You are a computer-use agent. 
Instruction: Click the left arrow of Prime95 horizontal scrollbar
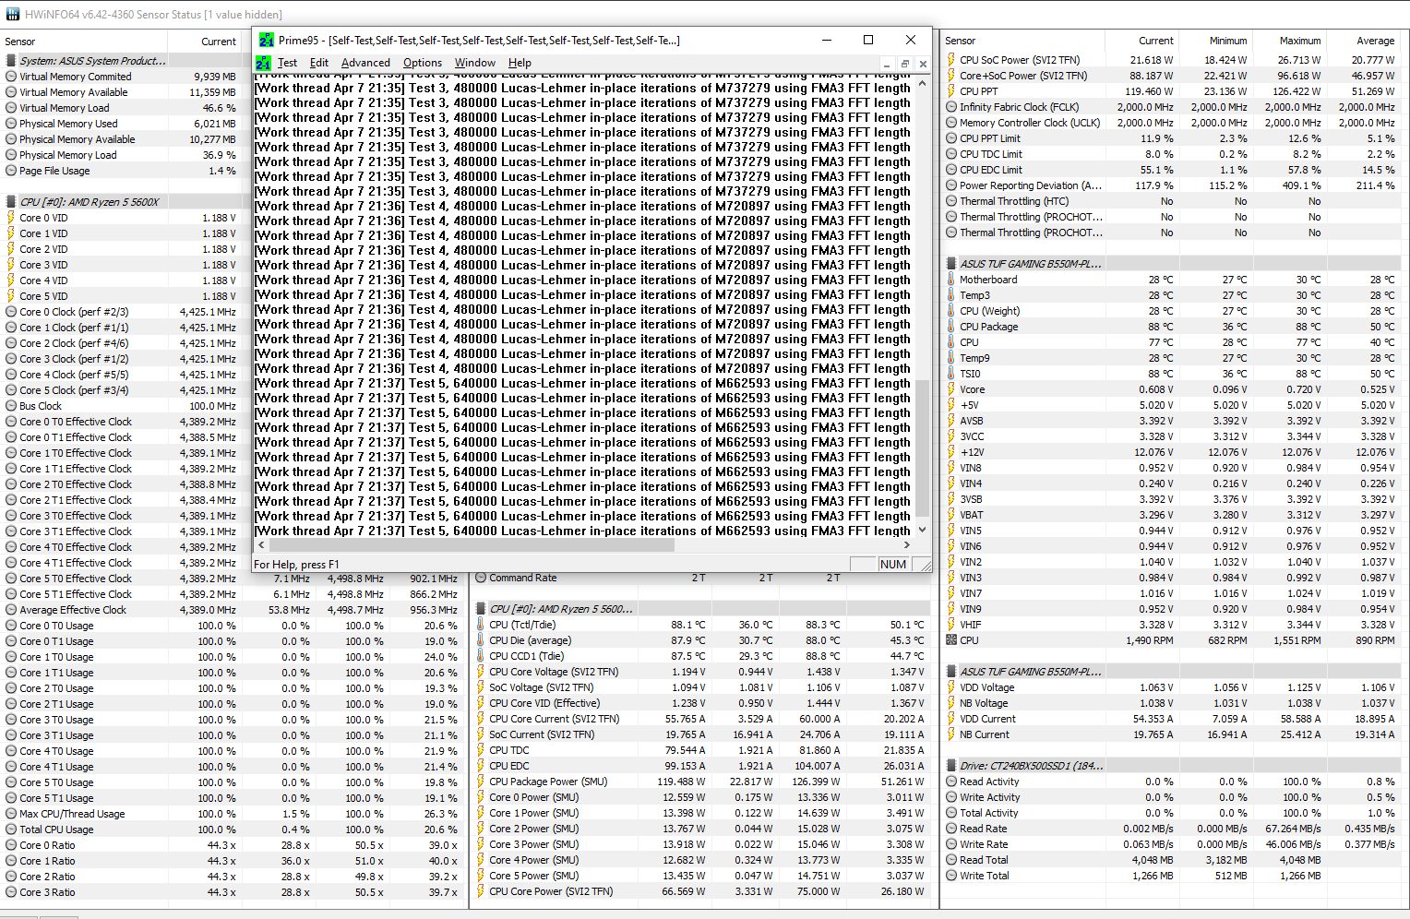point(260,545)
